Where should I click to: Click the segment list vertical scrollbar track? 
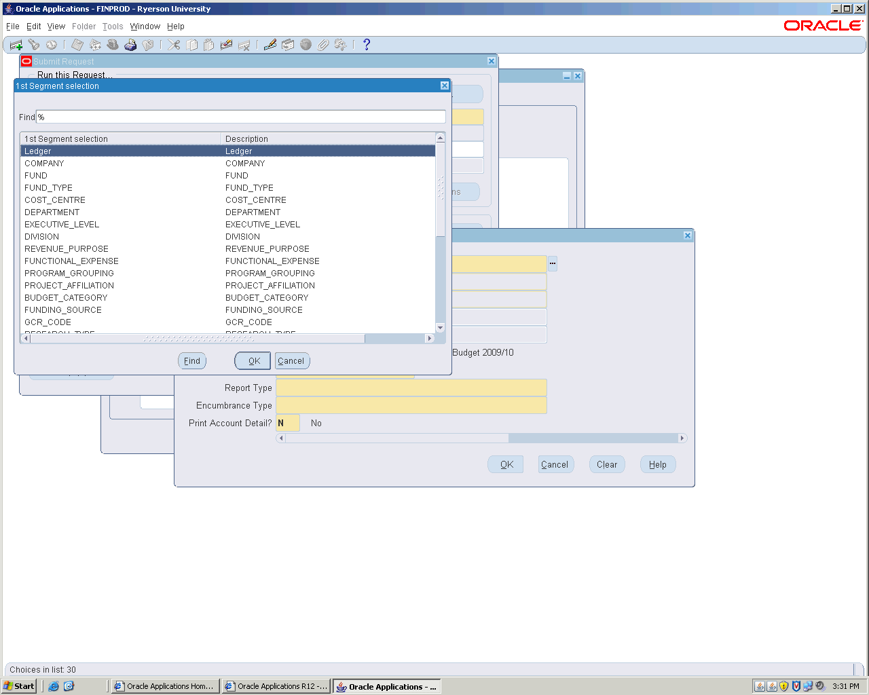point(440,285)
